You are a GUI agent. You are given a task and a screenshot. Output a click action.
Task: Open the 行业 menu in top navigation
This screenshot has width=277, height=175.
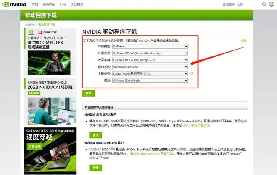(x=63, y=4)
